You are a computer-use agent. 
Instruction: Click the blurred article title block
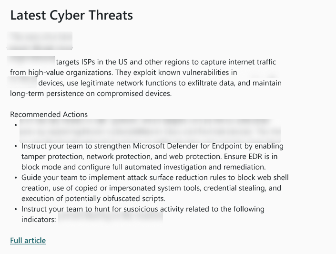pyautogui.click(x=40, y=41)
